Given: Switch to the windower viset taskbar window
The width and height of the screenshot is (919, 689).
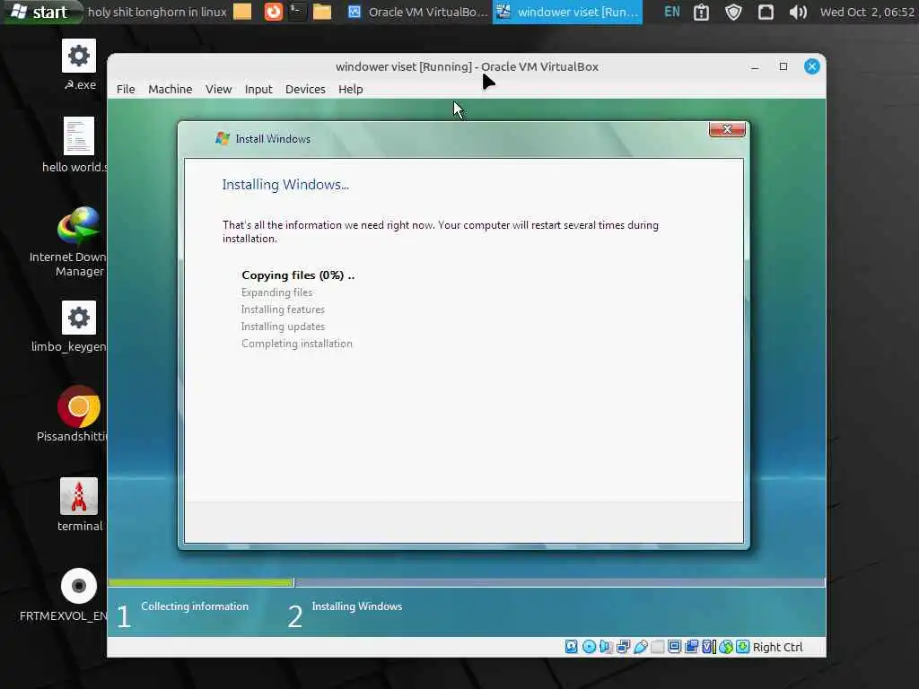Looking at the screenshot, I should 567,12.
